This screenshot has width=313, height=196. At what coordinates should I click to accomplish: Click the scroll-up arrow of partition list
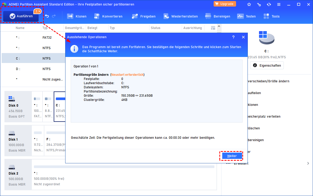click(219, 26)
